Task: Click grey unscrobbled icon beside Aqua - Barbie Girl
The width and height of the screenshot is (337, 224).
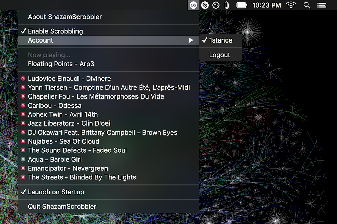Action: pos(23,159)
